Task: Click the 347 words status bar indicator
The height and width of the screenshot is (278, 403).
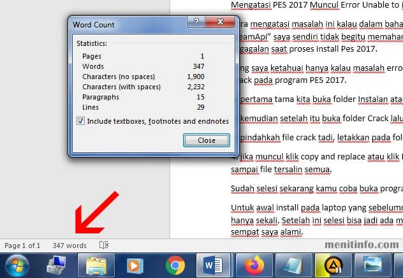Action: click(70, 245)
